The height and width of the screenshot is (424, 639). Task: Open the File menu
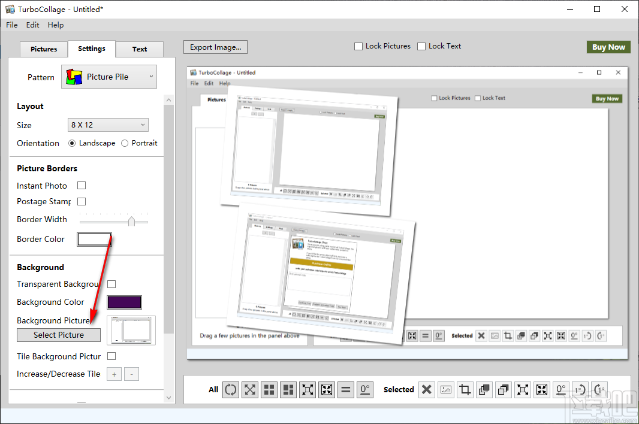tap(12, 25)
